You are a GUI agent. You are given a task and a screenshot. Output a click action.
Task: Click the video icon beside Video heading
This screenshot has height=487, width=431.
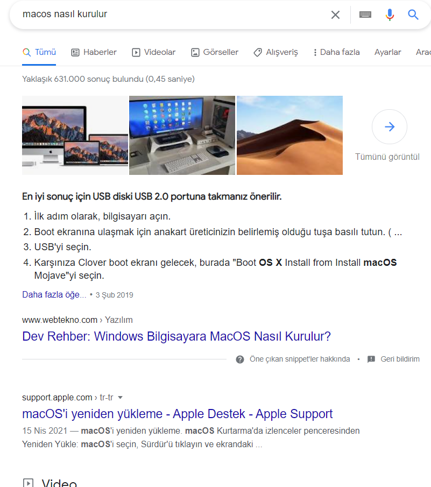coord(28,483)
